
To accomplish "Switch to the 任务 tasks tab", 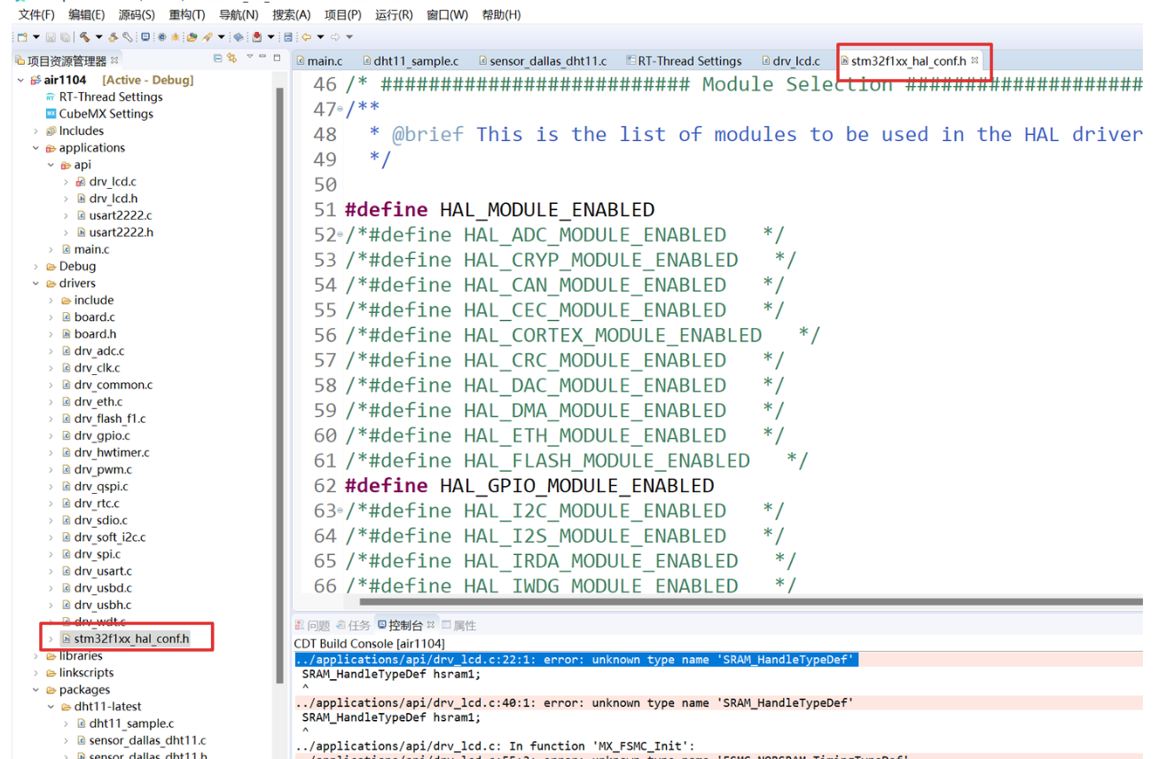I will (354, 625).
